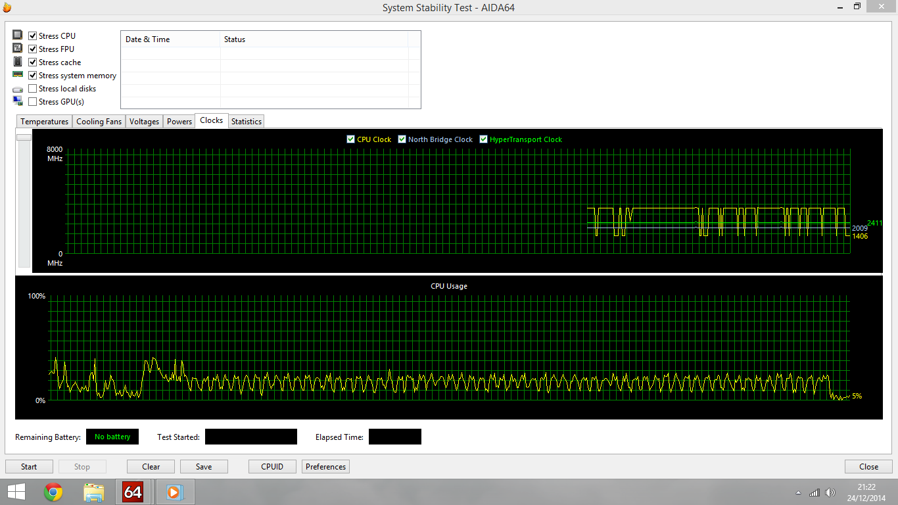Save the test results
This screenshot has height=505, width=898.
(204, 467)
